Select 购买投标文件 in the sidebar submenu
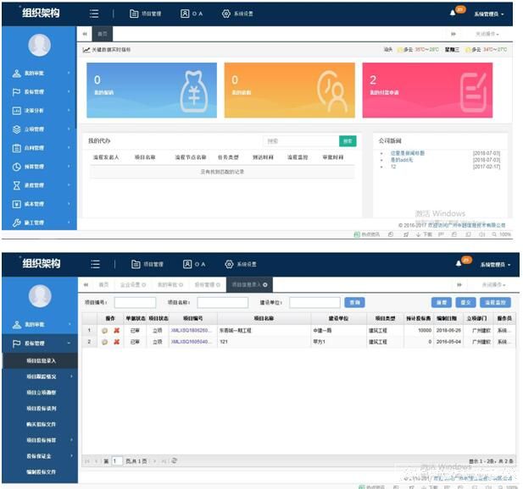This screenshot has width=523, height=489. tap(41, 425)
